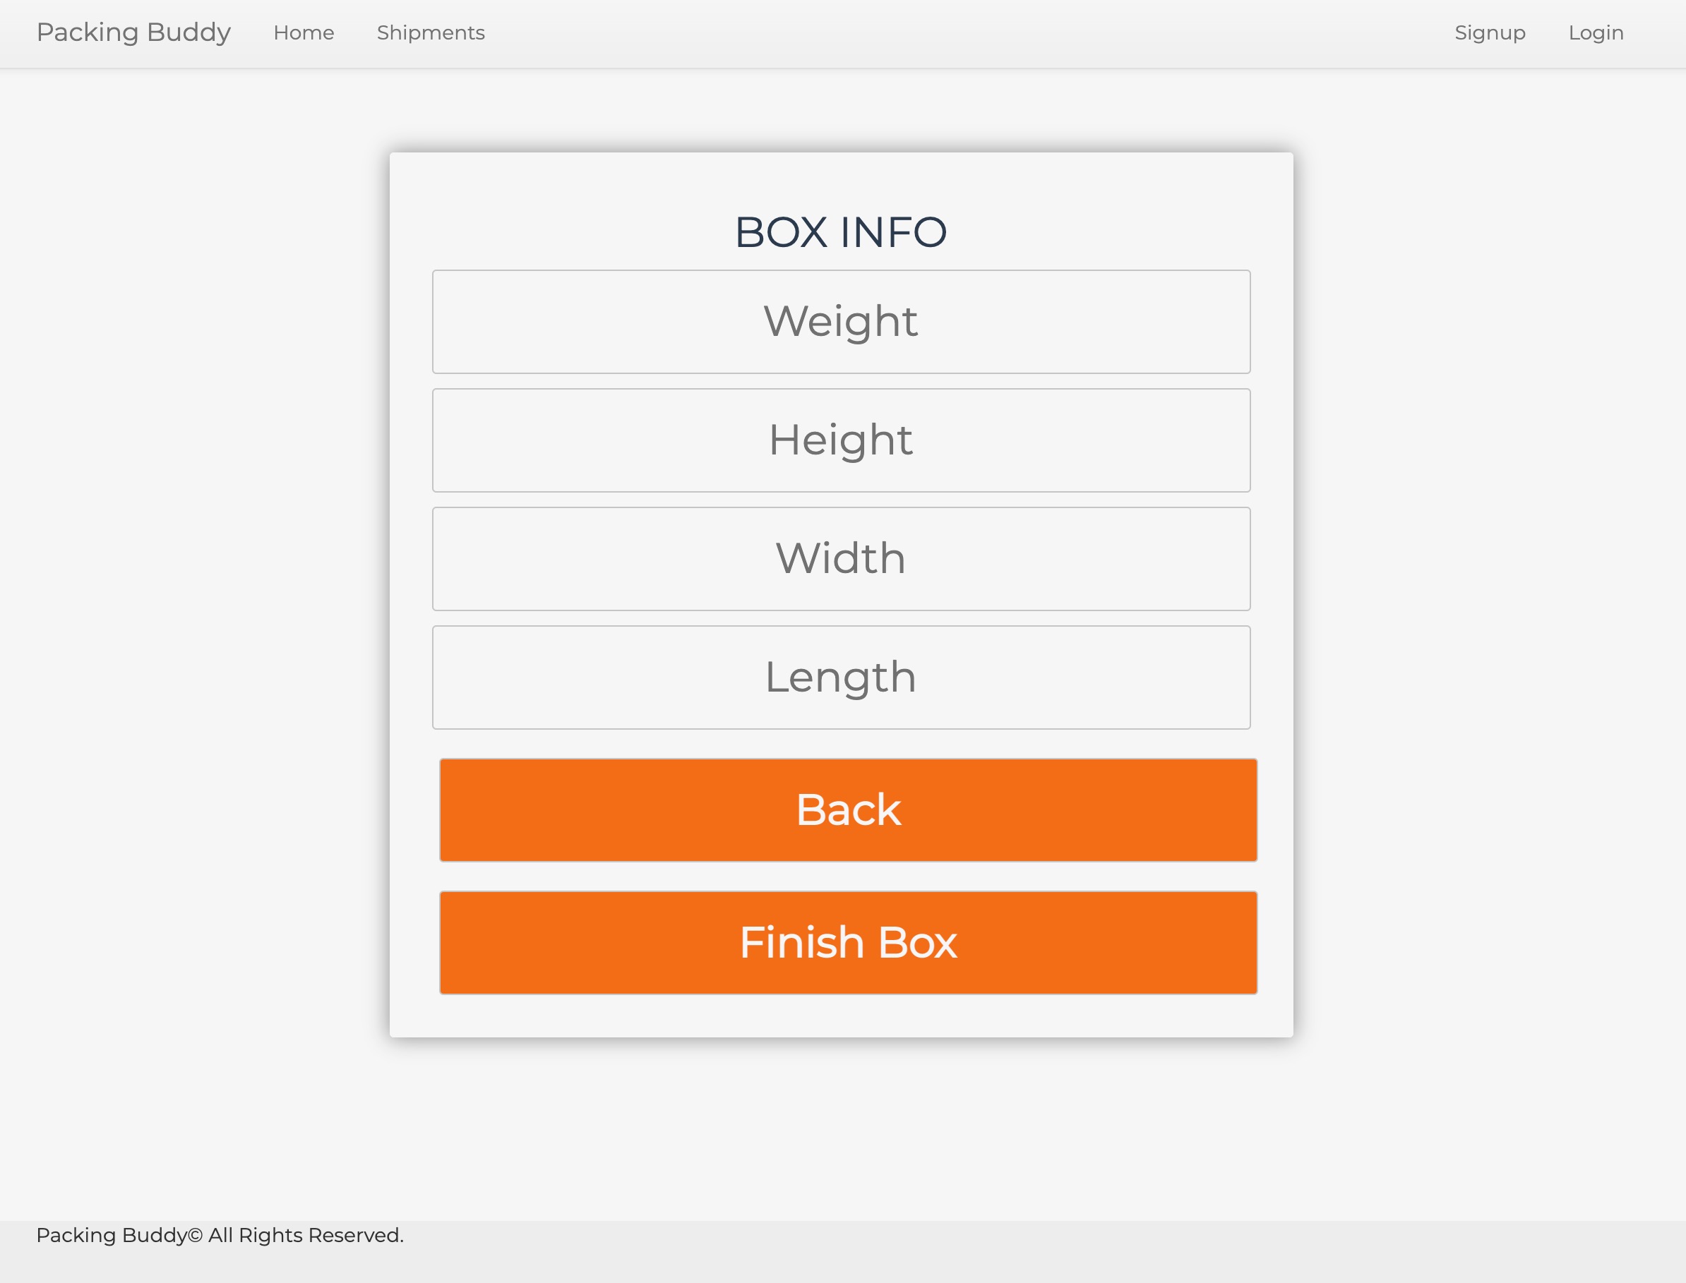Select Login in the top-right navbar
Viewport: 1686px width, 1283px height.
click(1595, 33)
